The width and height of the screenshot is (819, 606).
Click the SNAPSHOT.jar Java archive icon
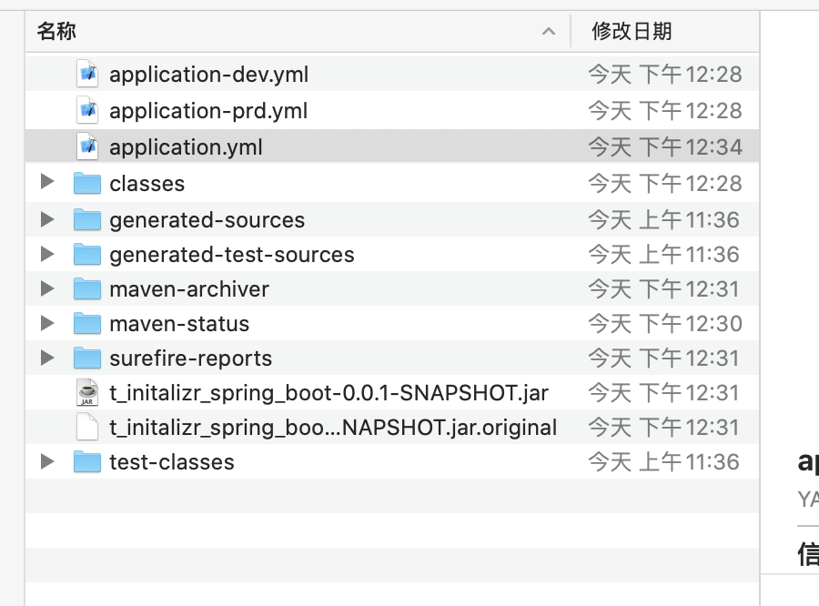click(x=87, y=393)
